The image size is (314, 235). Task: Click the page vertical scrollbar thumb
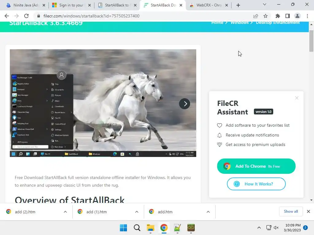click(311, 41)
